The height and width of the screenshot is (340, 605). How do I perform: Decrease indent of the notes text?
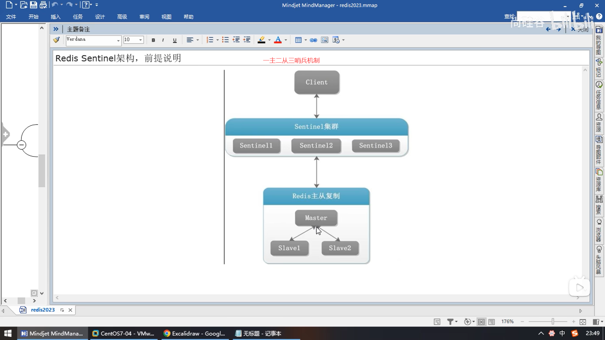pyautogui.click(x=236, y=40)
